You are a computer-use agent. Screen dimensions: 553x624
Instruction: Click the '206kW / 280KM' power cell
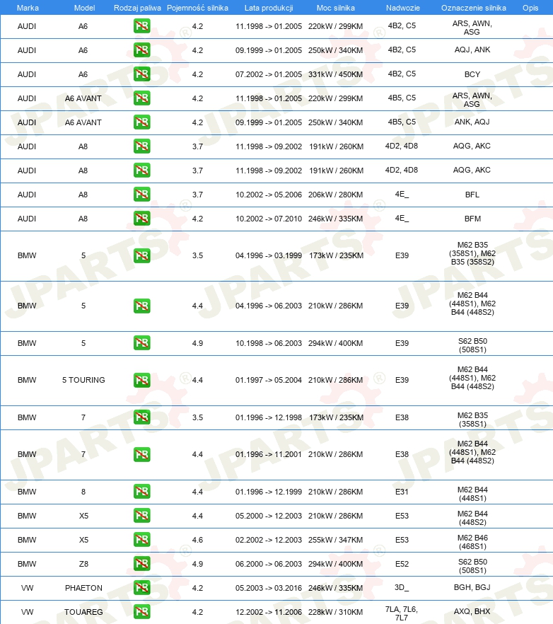(335, 195)
